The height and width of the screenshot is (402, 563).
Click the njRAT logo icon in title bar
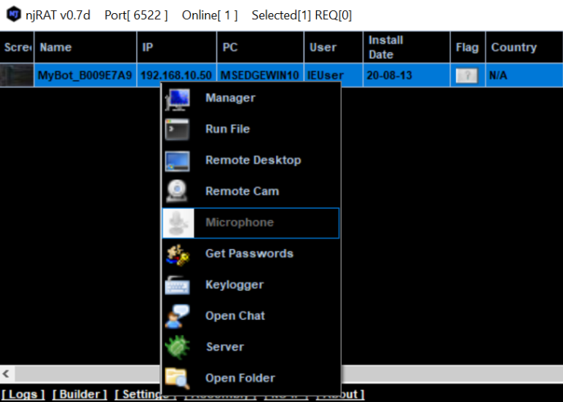coord(14,15)
